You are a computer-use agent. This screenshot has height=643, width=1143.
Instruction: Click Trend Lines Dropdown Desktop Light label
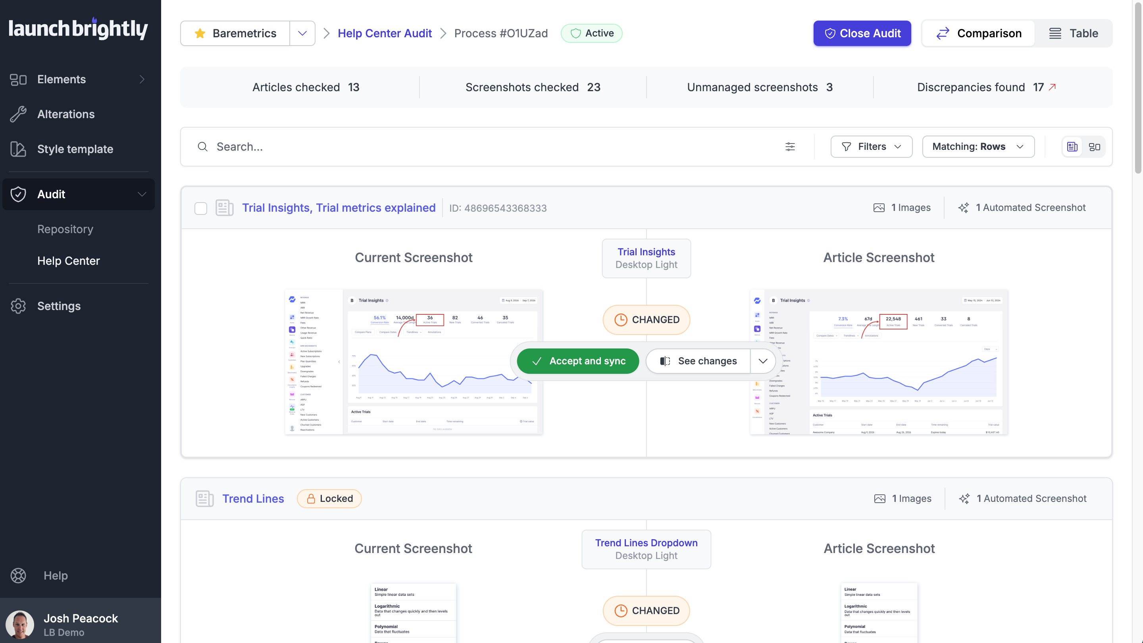(647, 549)
